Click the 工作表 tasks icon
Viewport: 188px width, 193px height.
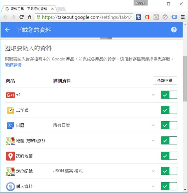(10, 110)
